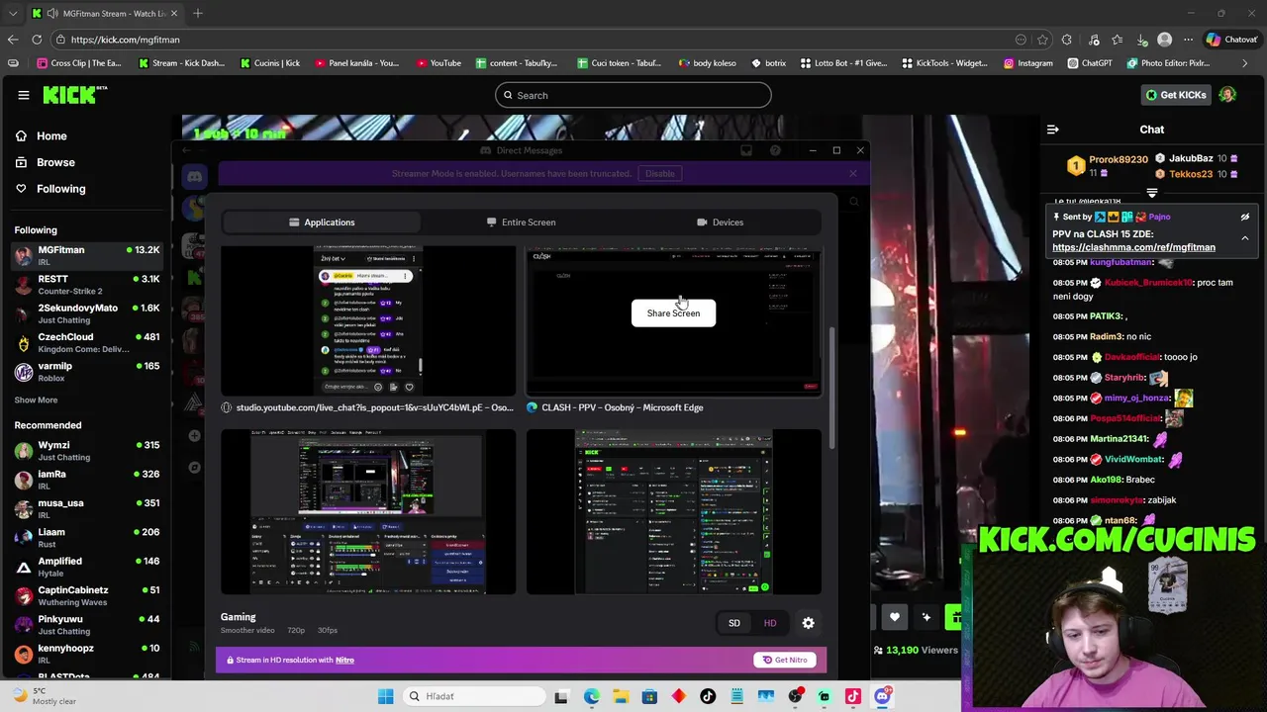Click the Get KICKs button
The height and width of the screenshot is (712, 1267).
tap(1176, 95)
